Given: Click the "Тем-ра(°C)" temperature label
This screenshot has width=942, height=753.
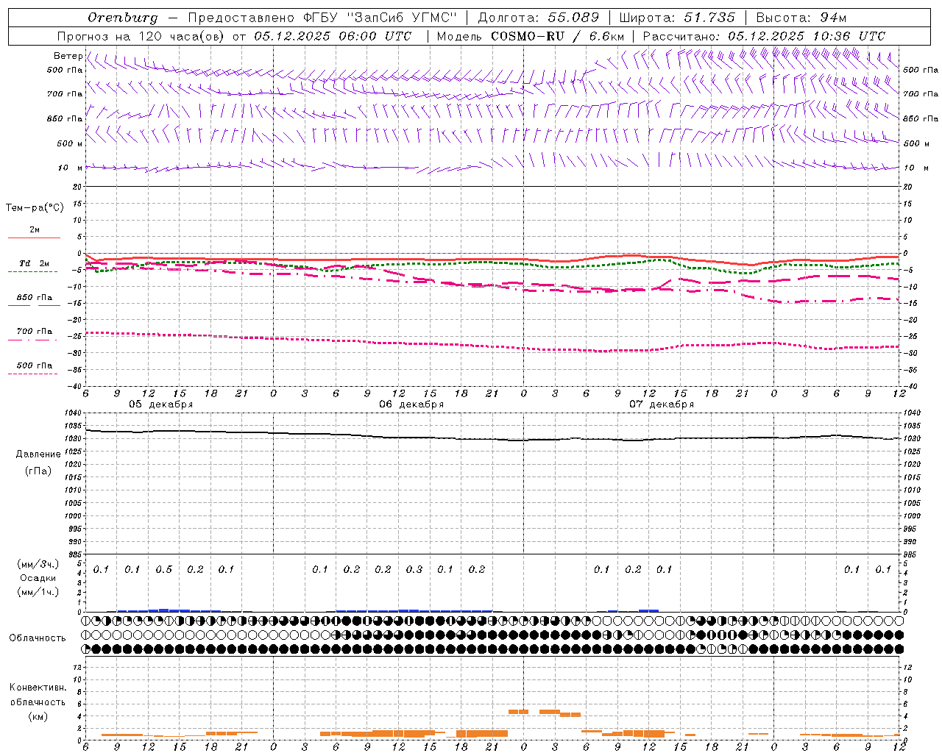Looking at the screenshot, I should (x=35, y=208).
